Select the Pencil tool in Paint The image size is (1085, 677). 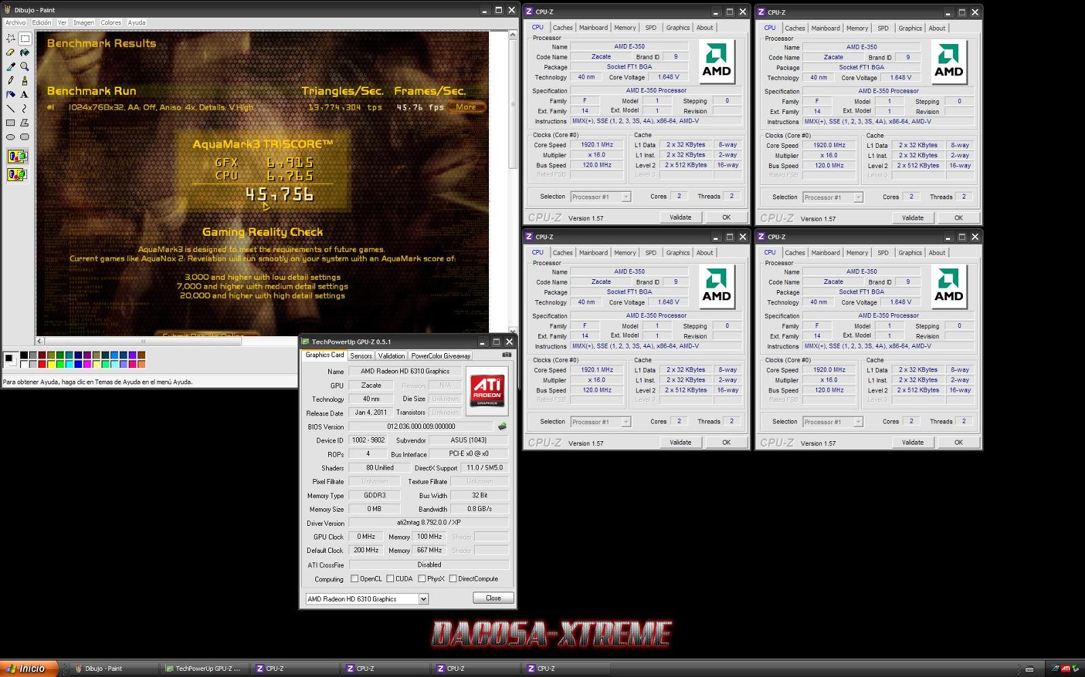[x=11, y=81]
